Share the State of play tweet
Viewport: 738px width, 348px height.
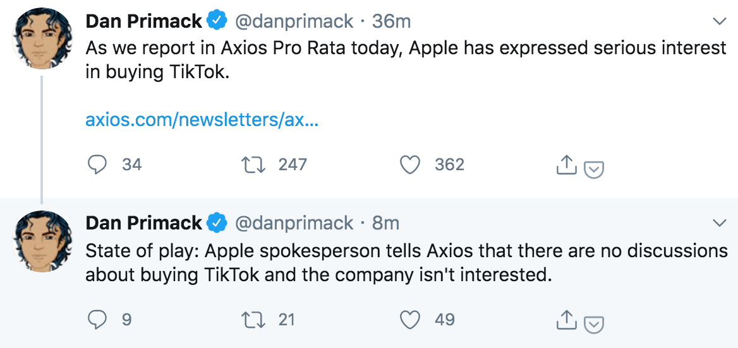[566, 320]
